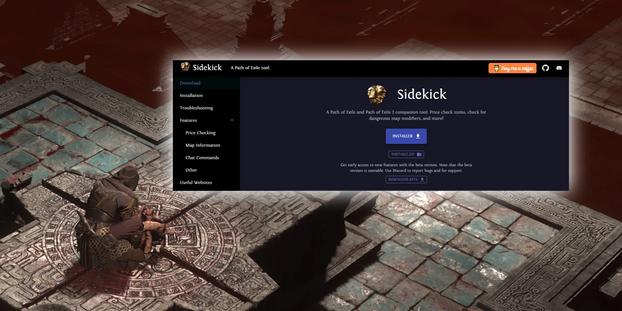The image size is (622, 311).
Task: Click the Useful Websites sidebar link
Action: pyautogui.click(x=196, y=182)
